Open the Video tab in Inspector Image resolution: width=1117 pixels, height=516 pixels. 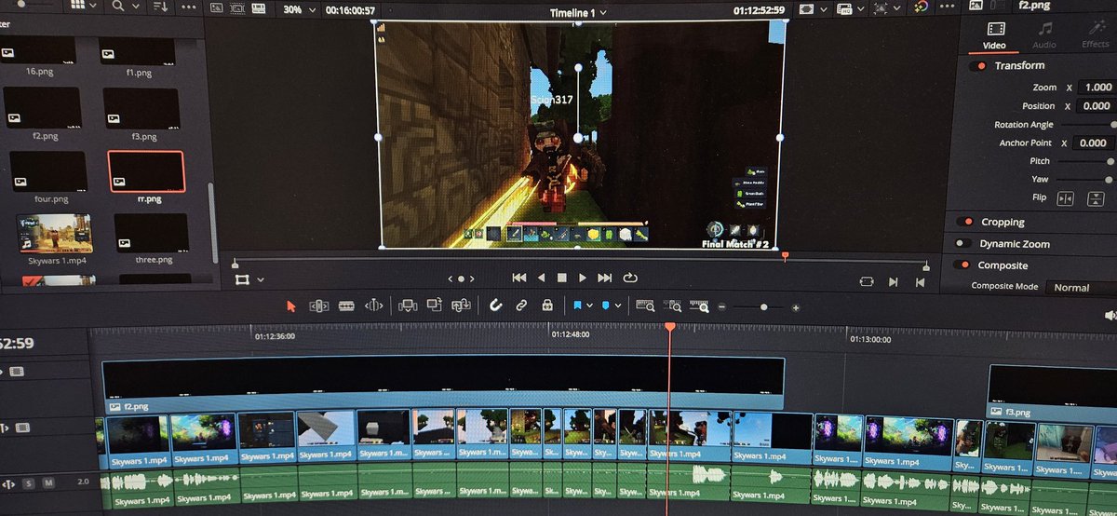pyautogui.click(x=995, y=35)
